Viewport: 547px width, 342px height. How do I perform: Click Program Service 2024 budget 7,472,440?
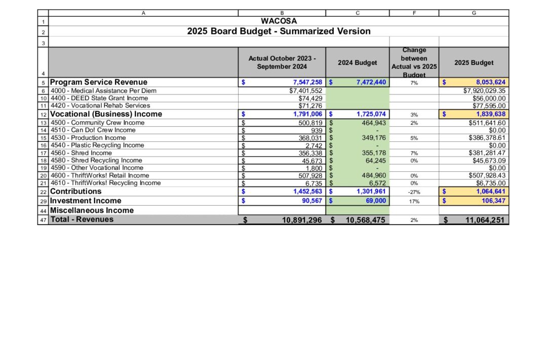click(358, 83)
